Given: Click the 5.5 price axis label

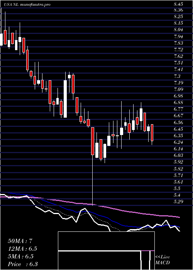Looking at the screenshot, I should (177, 188).
